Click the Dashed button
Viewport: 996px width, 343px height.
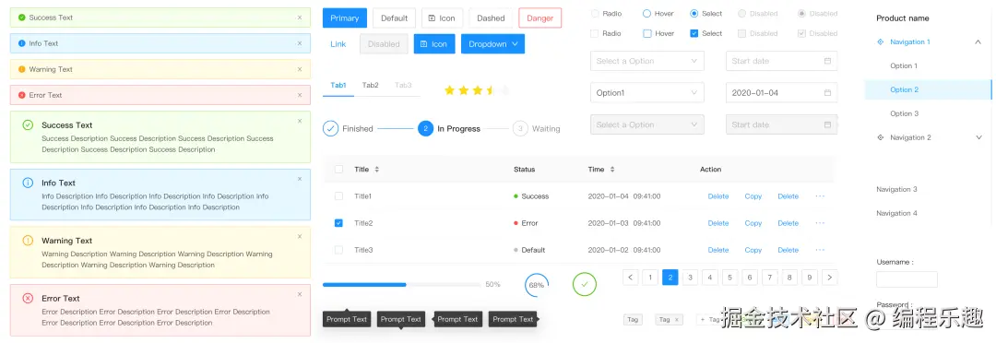(491, 18)
